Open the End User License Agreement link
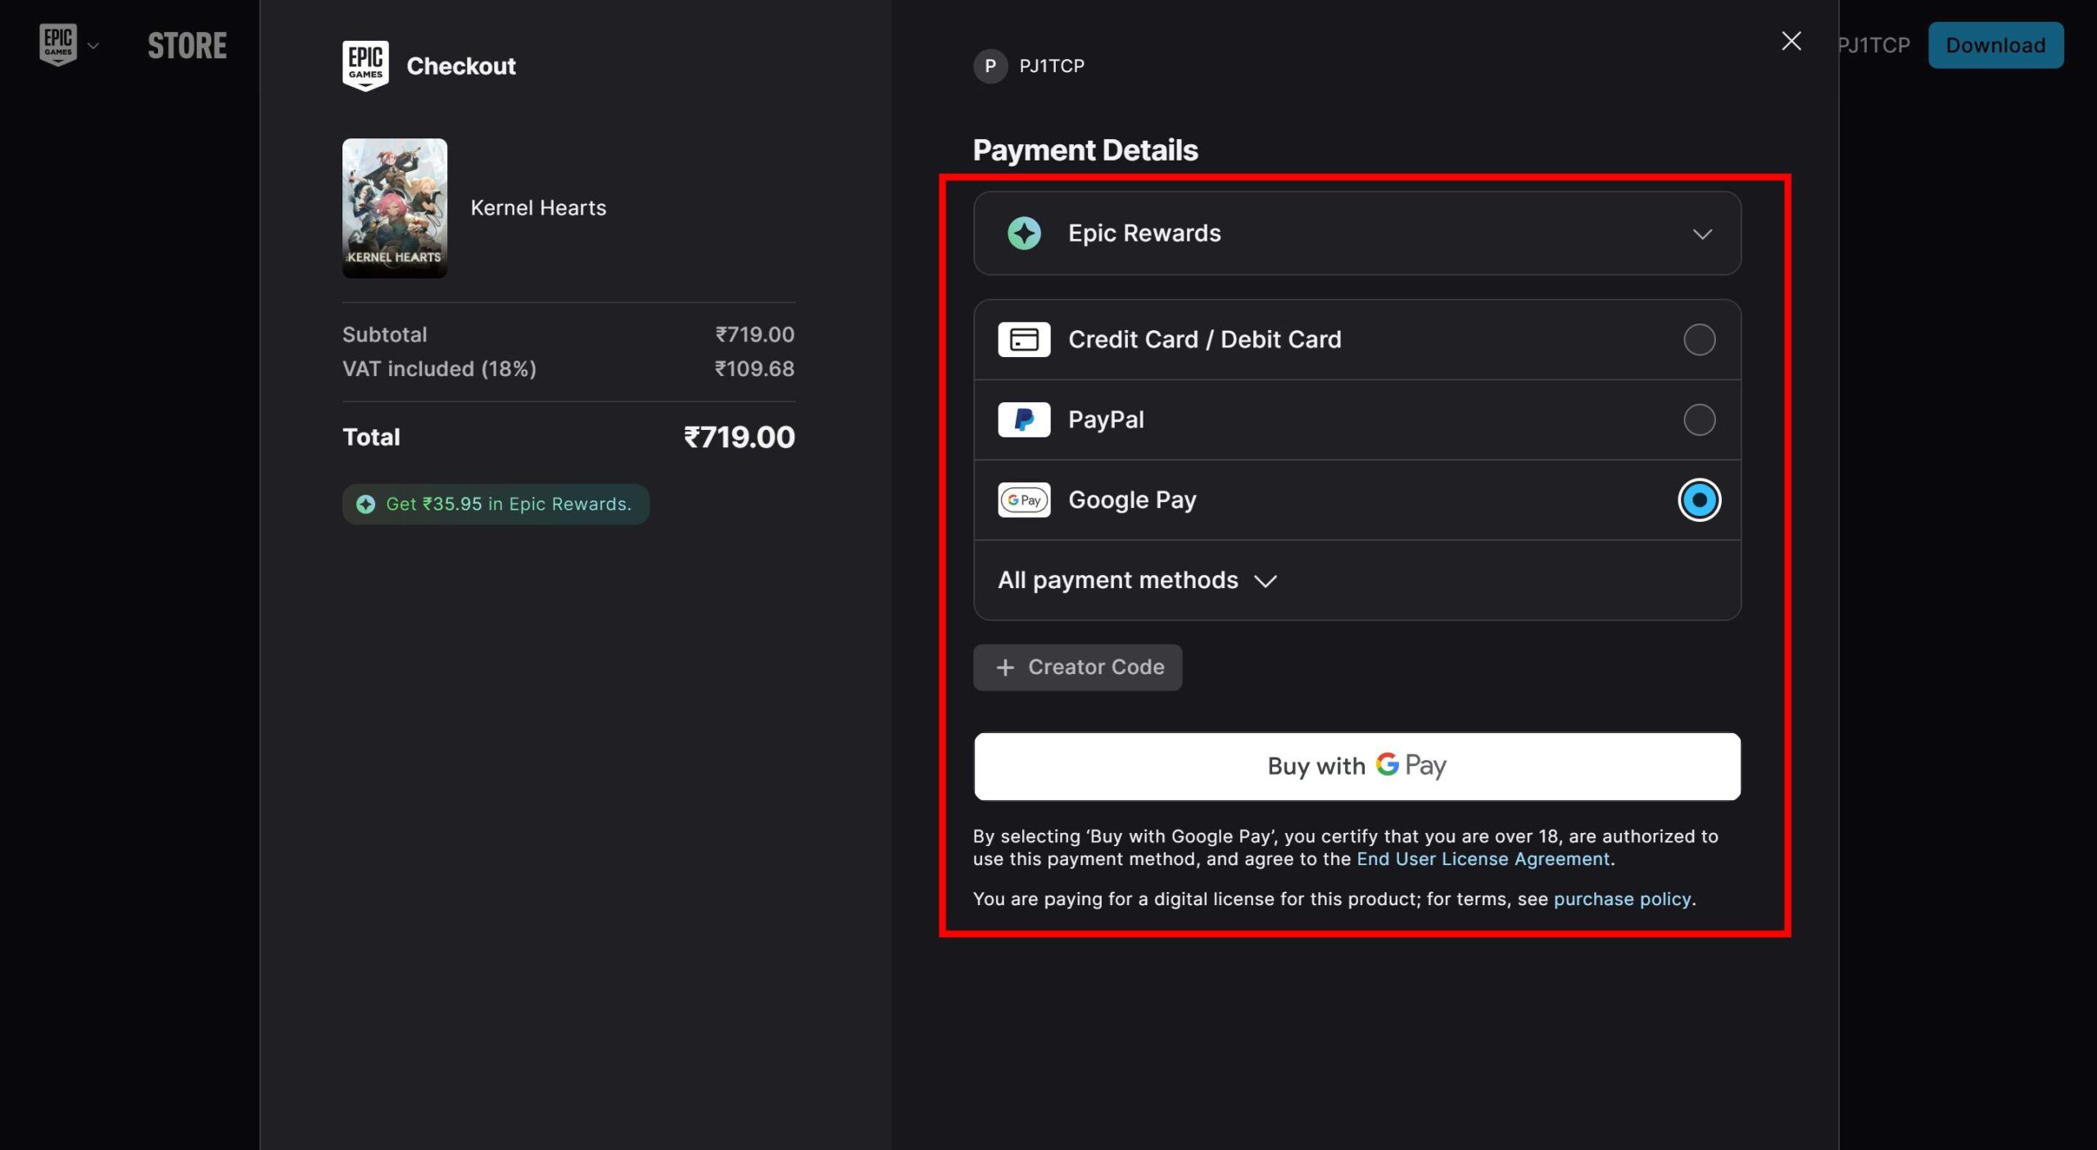The image size is (2097, 1150). 1483,859
